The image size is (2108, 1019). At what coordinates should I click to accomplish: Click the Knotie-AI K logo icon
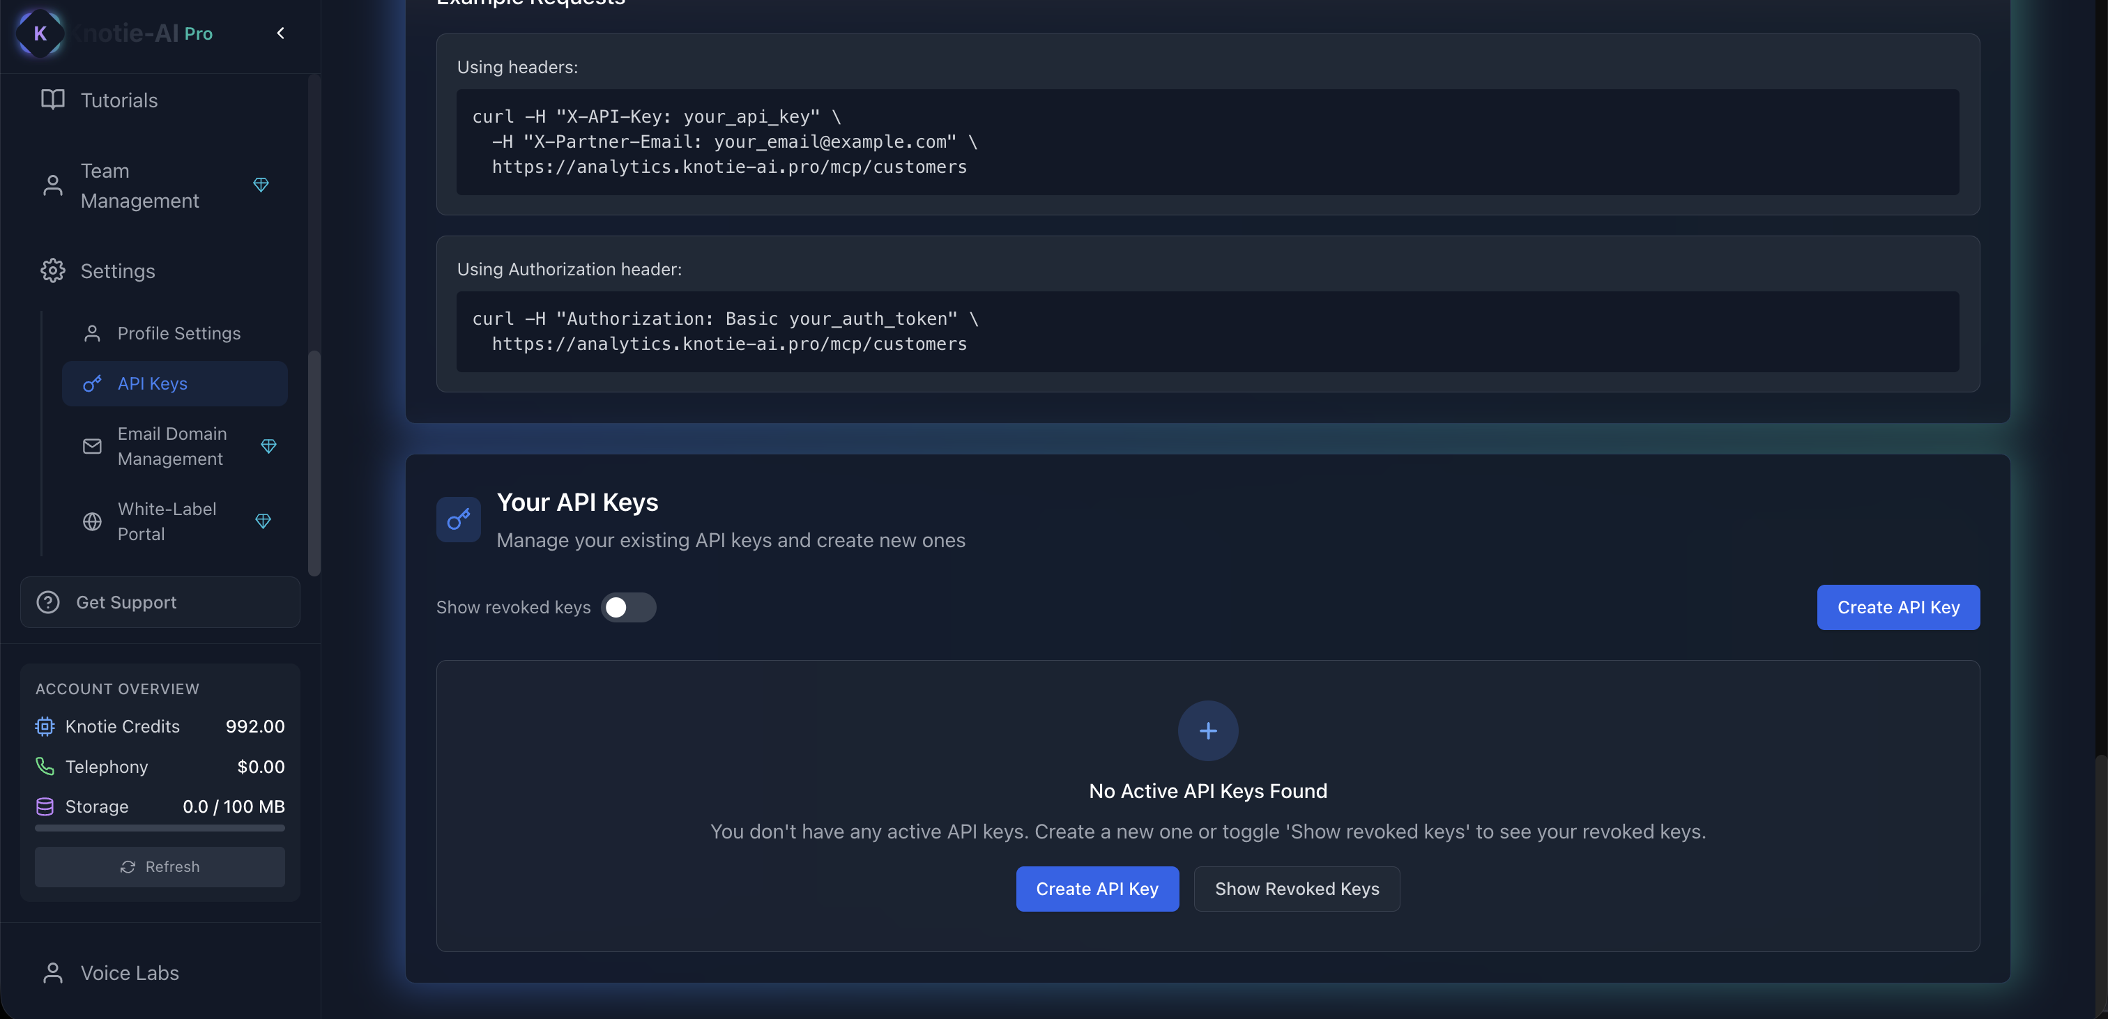39,33
